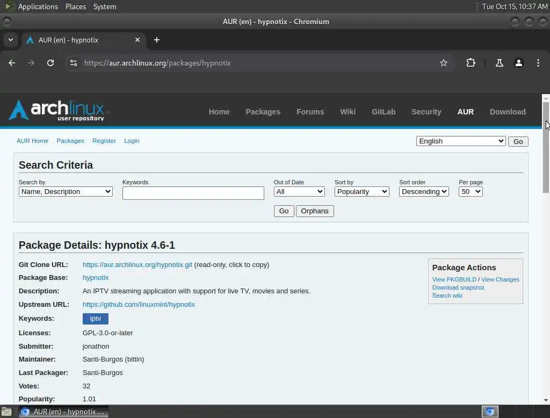Image resolution: width=550 pixels, height=418 pixels.
Task: Click the Go search button
Action: tap(284, 211)
